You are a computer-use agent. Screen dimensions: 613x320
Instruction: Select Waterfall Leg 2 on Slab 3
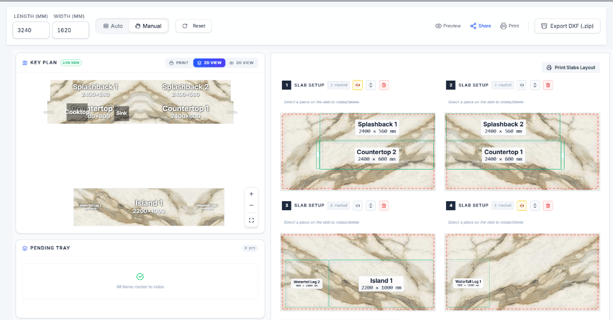pyautogui.click(x=307, y=284)
